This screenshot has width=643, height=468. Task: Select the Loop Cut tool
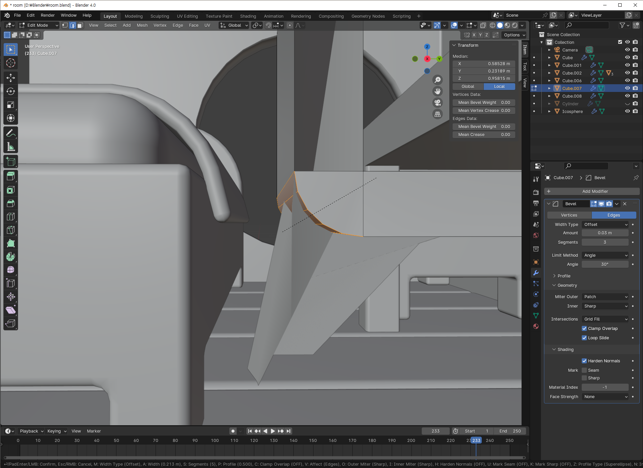coord(11,217)
